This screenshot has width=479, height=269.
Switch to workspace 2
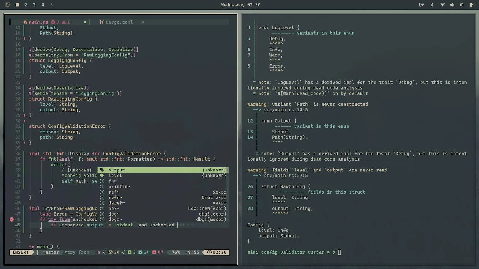(x=25, y=5)
